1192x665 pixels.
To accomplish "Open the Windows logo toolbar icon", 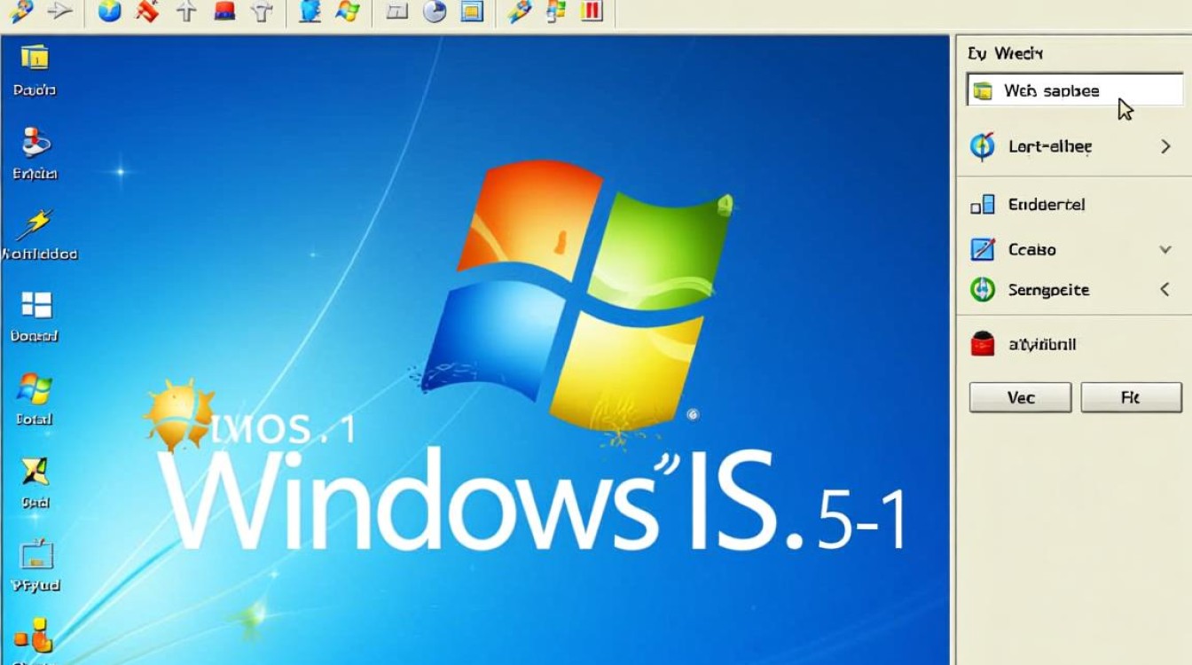I will point(349,12).
